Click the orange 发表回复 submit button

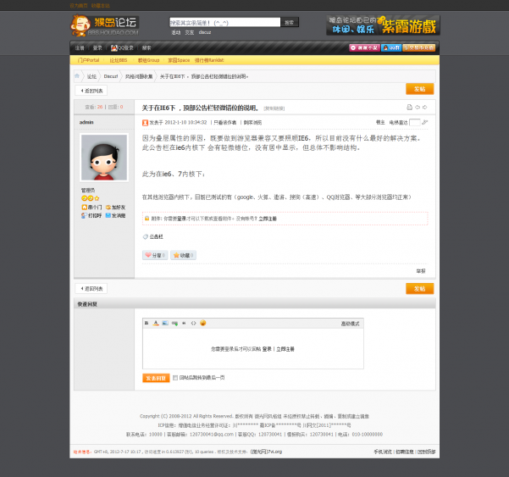tap(156, 378)
